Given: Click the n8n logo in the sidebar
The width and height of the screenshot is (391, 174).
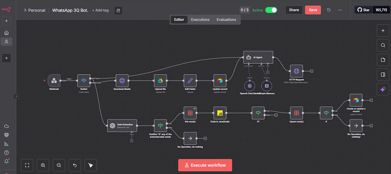Looking at the screenshot, I should 6,10.
